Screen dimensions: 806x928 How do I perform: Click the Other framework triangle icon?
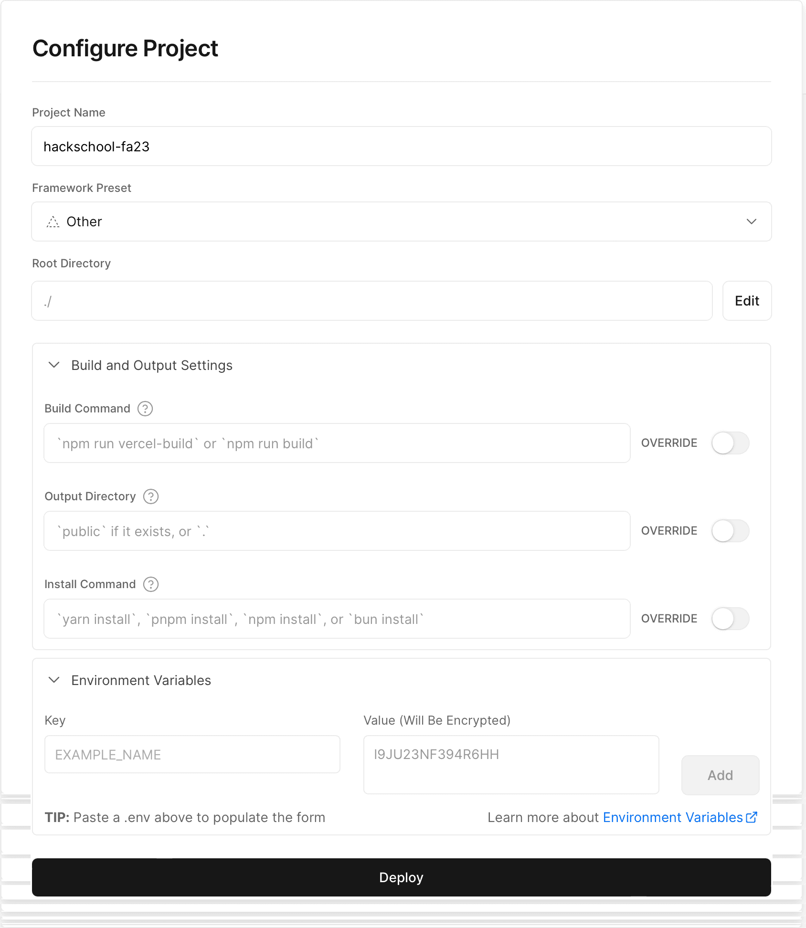pyautogui.click(x=53, y=222)
